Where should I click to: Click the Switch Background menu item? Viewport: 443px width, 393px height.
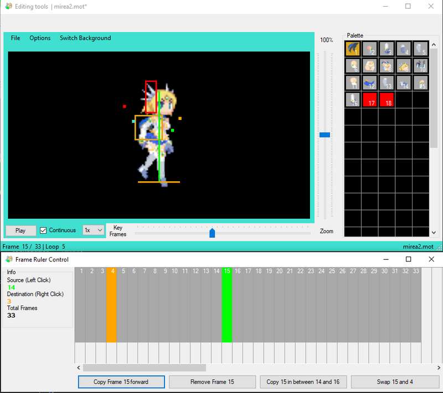pyautogui.click(x=85, y=38)
